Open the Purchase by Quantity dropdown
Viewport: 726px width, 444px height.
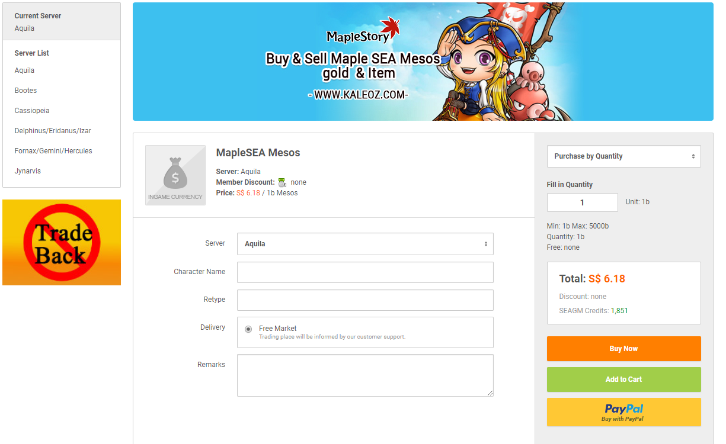[x=623, y=156]
